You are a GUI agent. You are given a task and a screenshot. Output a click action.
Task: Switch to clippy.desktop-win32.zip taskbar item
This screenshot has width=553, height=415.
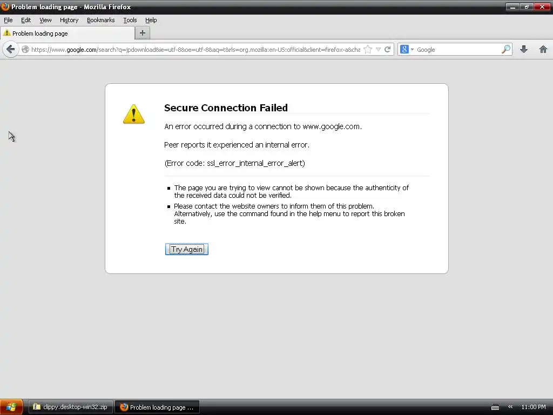click(x=70, y=407)
